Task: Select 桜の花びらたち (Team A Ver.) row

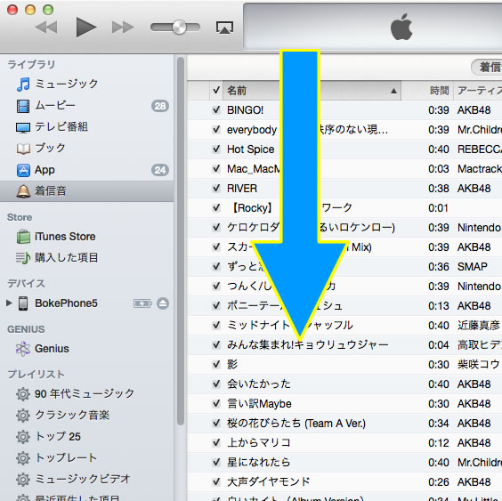Action: pos(344,424)
